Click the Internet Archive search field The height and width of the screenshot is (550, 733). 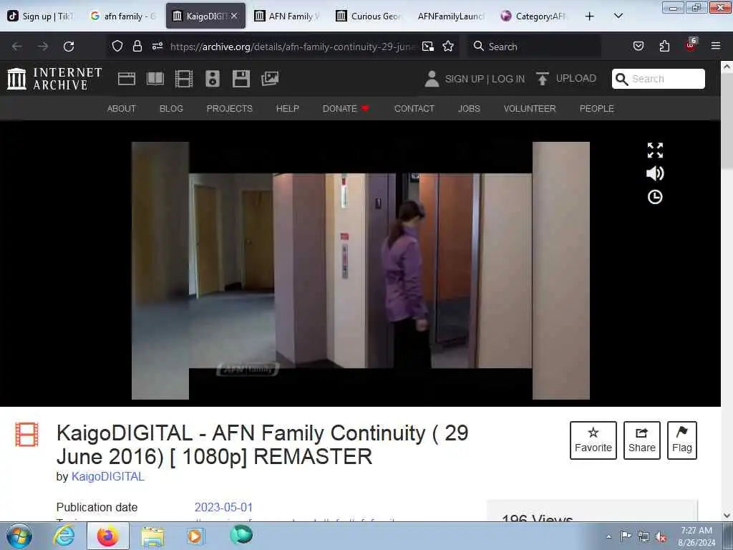pos(659,79)
